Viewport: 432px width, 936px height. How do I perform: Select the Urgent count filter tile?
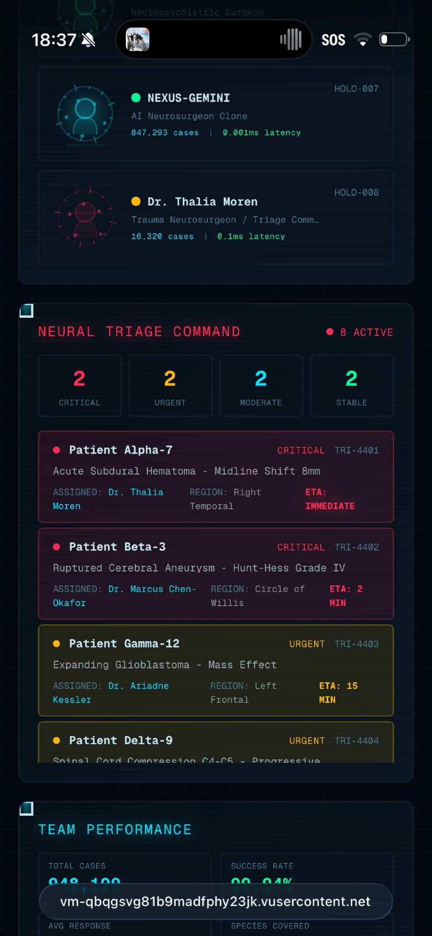[170, 386]
